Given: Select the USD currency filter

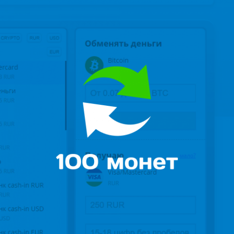Looking at the screenshot, I should (54, 38).
